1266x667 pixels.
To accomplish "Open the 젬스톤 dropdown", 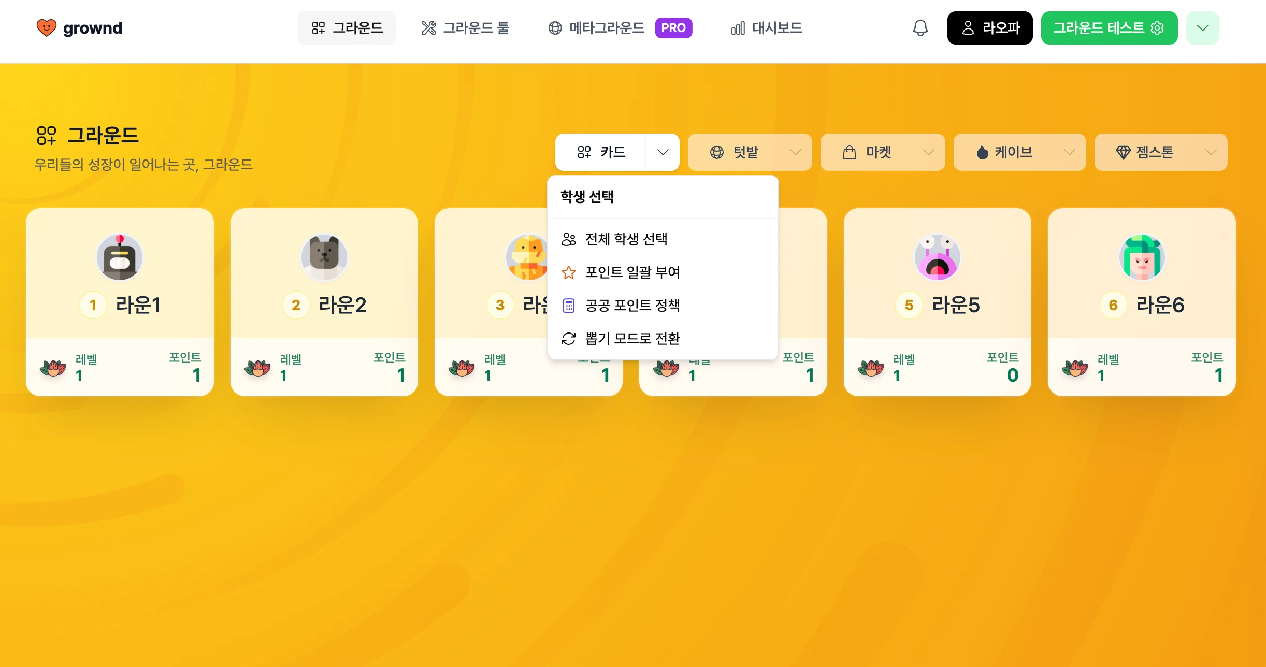I will [1161, 152].
